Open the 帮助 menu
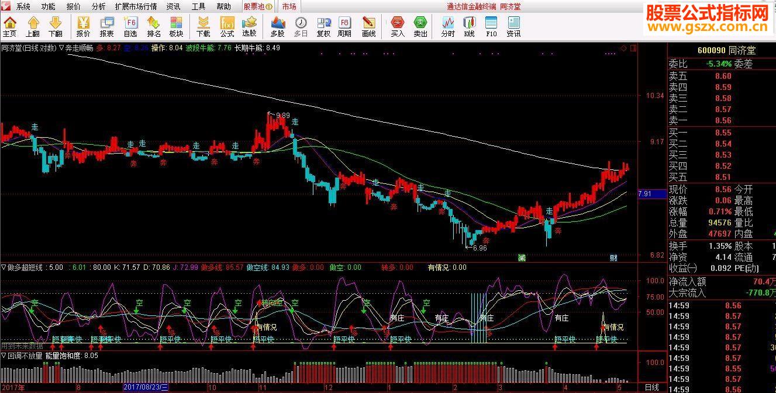The width and height of the screenshot is (776, 393). click(x=224, y=6)
